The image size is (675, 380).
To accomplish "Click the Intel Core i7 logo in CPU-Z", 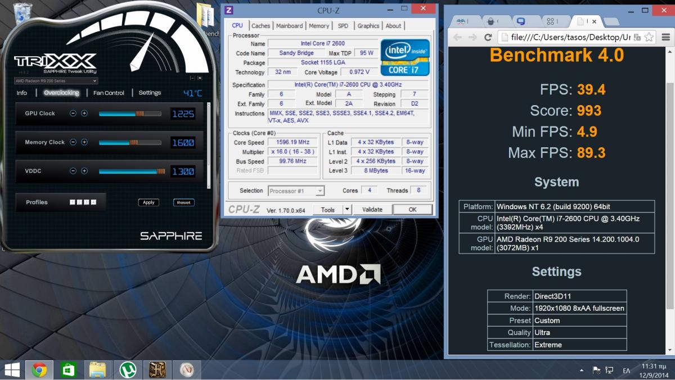I will (x=405, y=57).
